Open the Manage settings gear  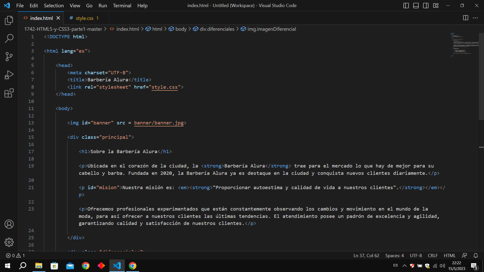9,242
